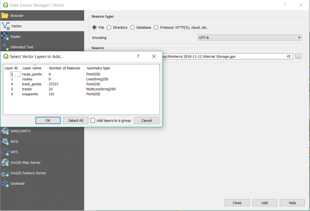Screen dimensions: 310x211
Task: Switch to the Delimited Text tab label
Action: pos(22,47)
